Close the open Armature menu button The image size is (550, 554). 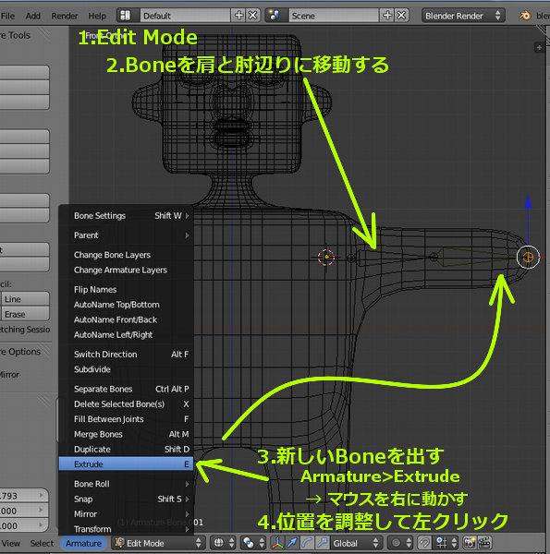pos(83,544)
